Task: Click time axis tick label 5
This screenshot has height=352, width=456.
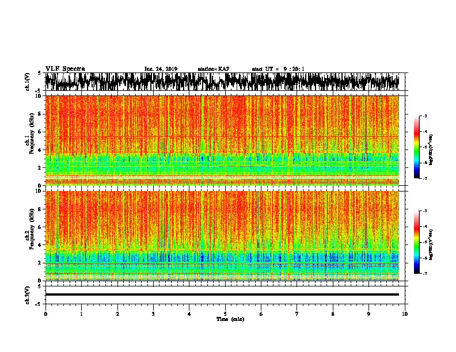Action: [x=225, y=314]
